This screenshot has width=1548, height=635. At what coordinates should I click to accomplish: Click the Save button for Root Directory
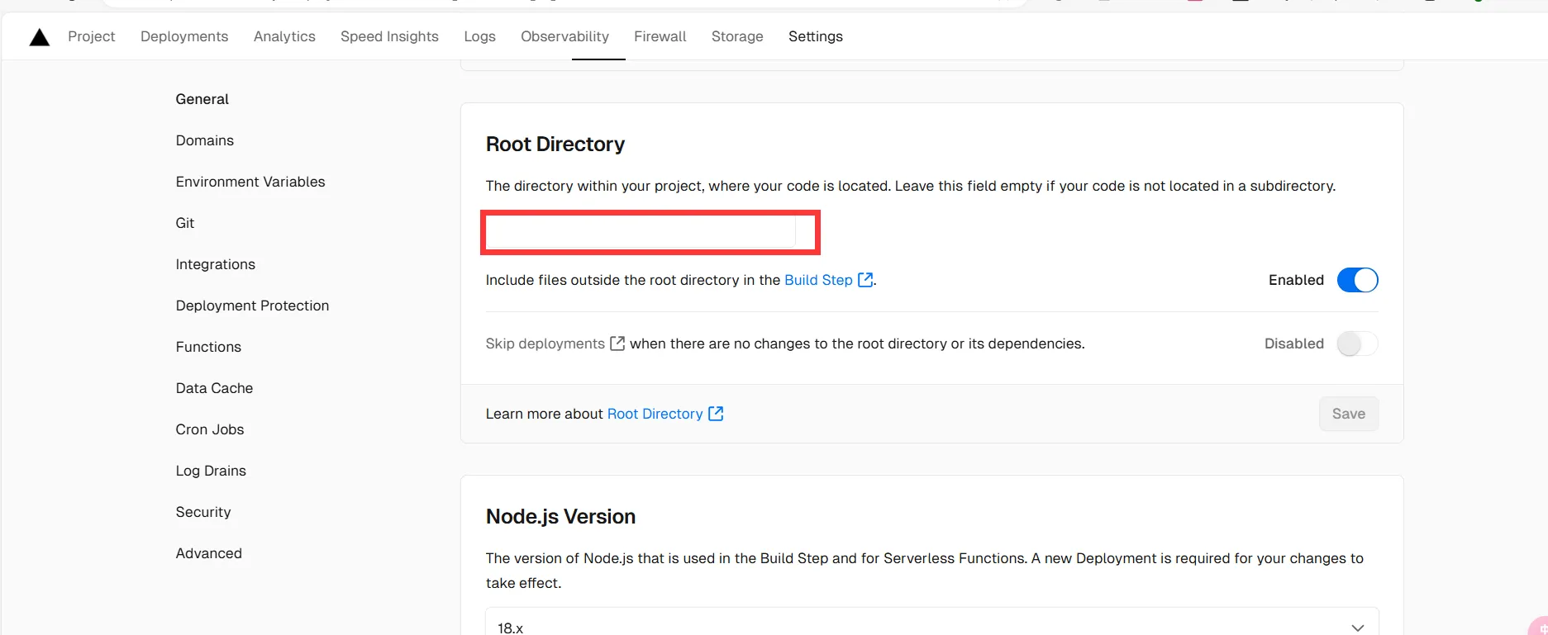(x=1348, y=414)
